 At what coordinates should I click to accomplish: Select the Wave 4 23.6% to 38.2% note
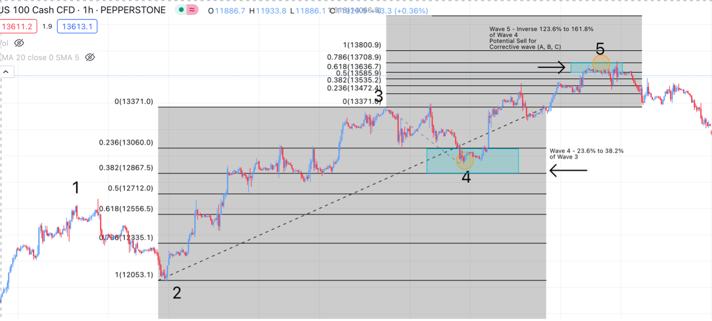pos(586,154)
